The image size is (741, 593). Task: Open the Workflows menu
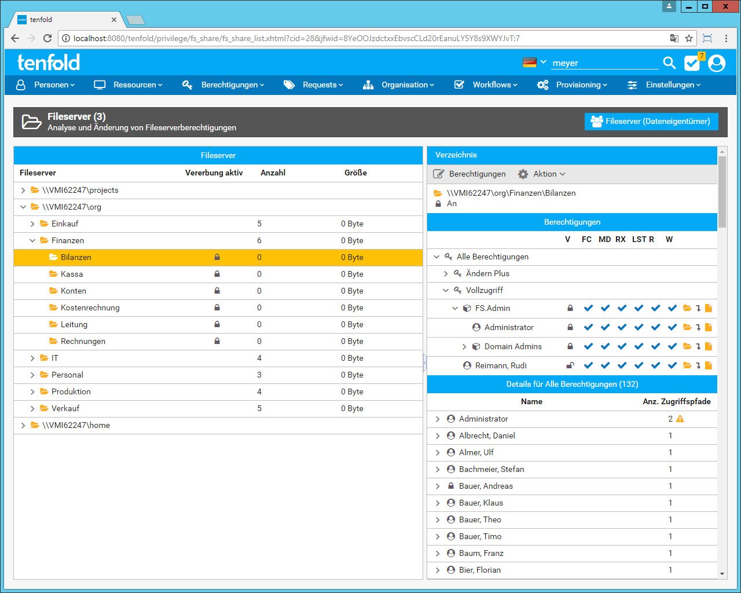[x=486, y=85]
